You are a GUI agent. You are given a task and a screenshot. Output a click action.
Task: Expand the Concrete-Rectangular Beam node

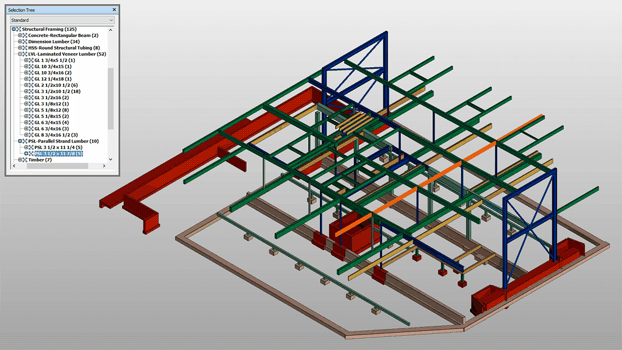(x=20, y=35)
